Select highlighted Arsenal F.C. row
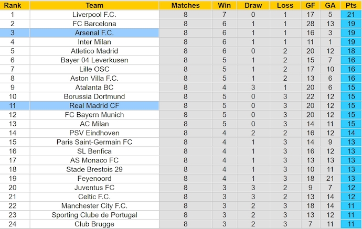Screen dimensions: 362x229 (94, 32)
